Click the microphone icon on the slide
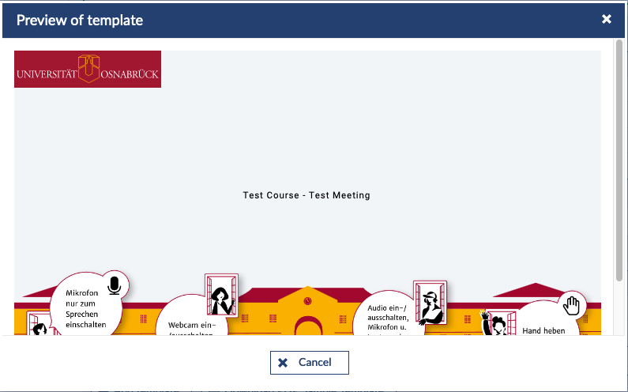Image resolution: width=628 pixels, height=392 pixels. point(115,285)
